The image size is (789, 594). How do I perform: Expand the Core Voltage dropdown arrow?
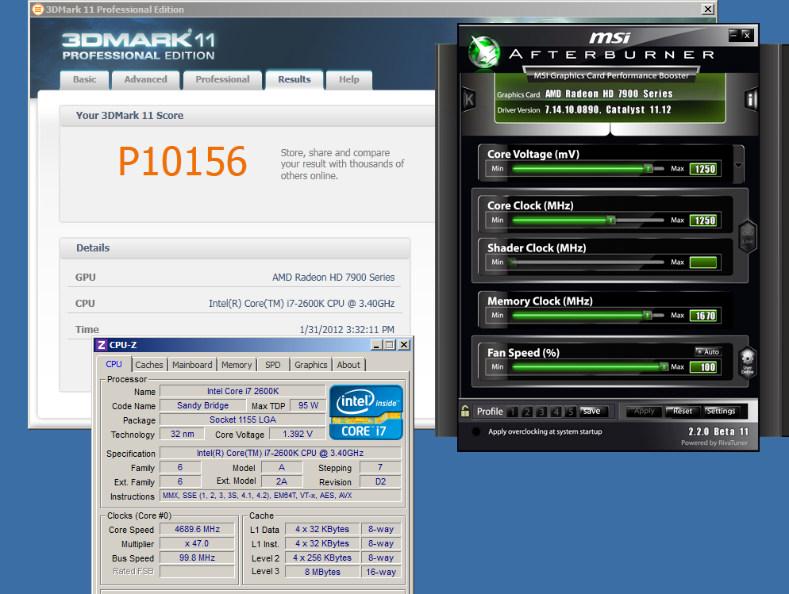(x=738, y=165)
